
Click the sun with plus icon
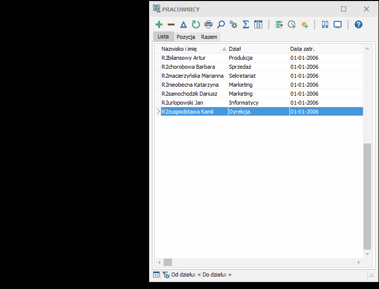(x=304, y=24)
